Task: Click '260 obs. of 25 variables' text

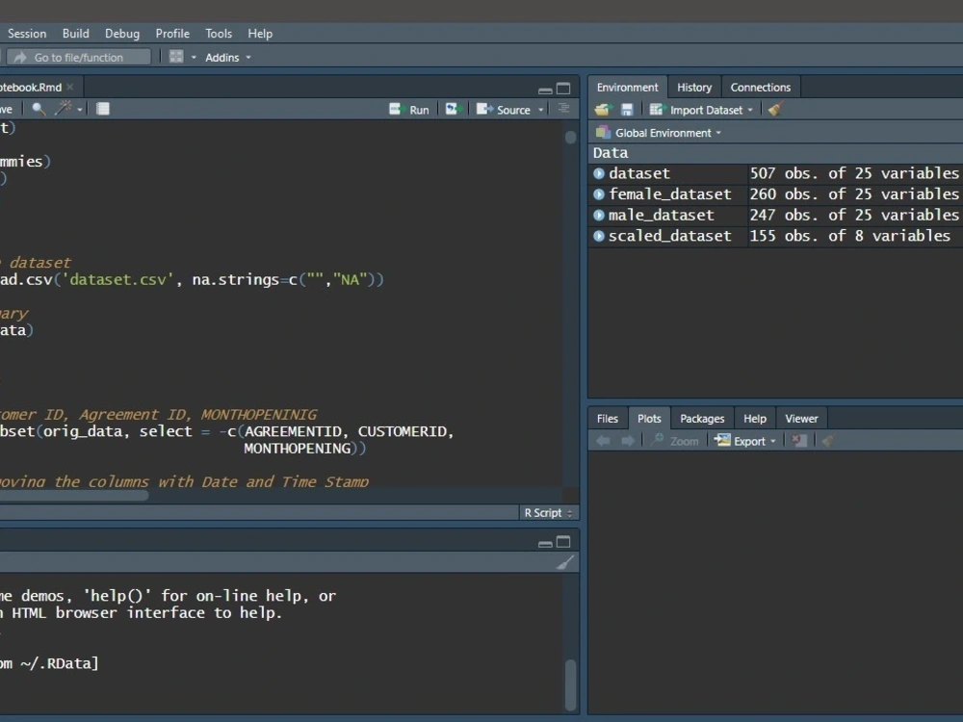Action: (x=853, y=194)
